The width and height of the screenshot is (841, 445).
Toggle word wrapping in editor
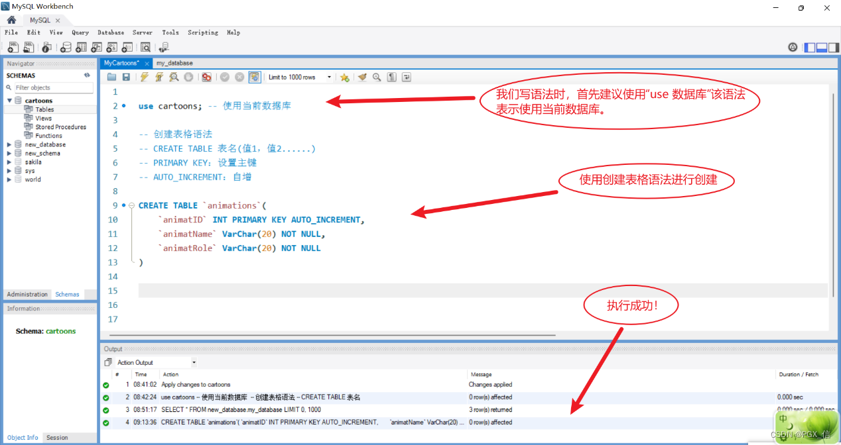point(406,77)
